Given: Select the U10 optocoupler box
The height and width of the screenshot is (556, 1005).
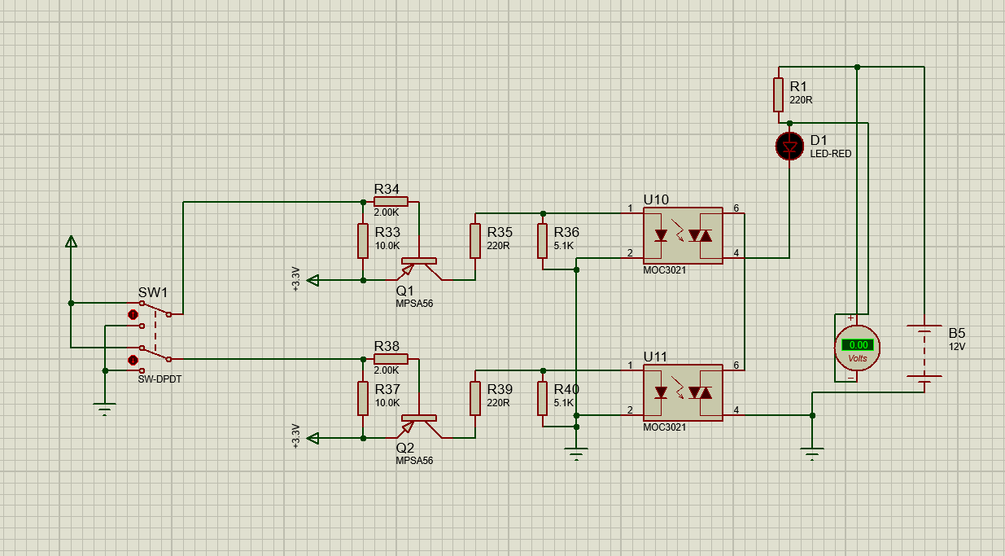Looking at the screenshot, I should click(683, 236).
